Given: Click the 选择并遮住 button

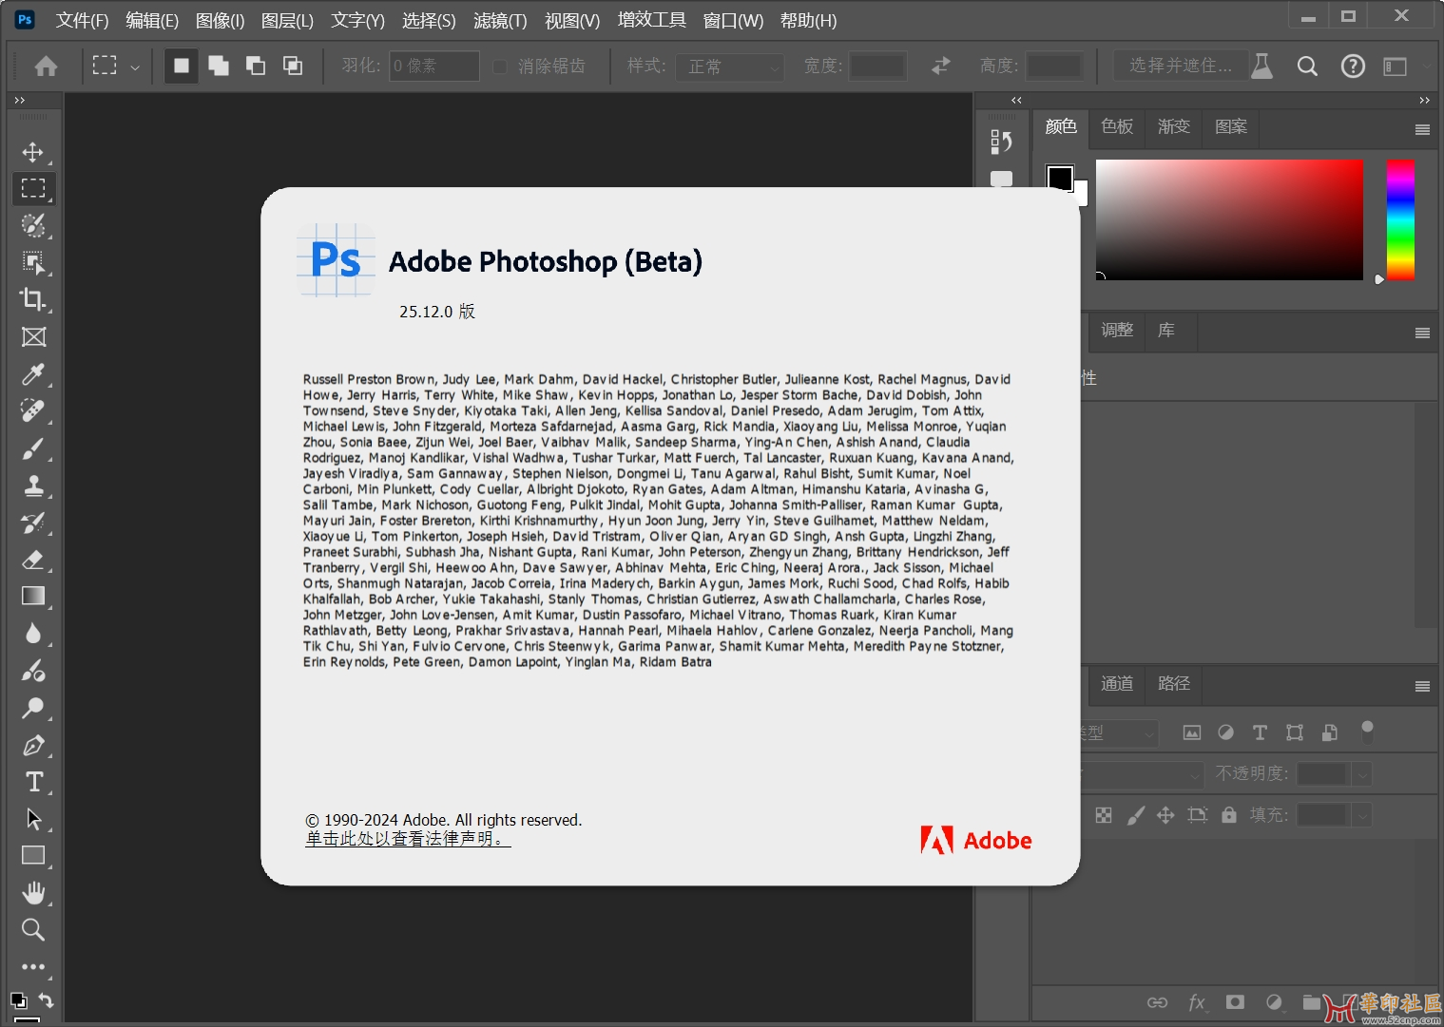Looking at the screenshot, I should pyautogui.click(x=1180, y=66).
